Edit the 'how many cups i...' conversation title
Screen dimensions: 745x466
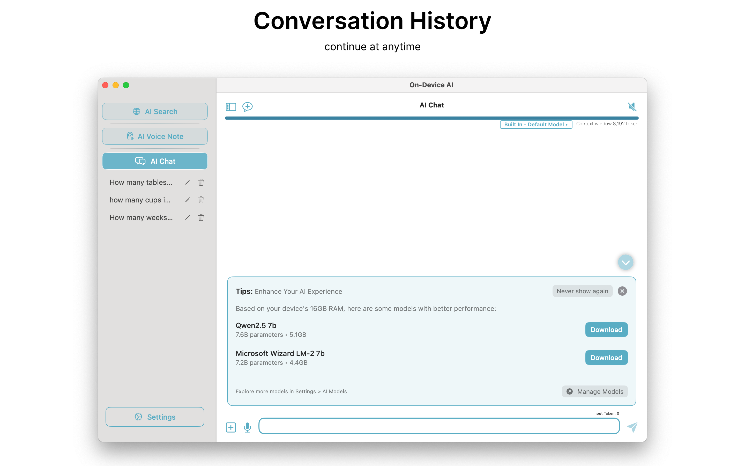tap(188, 200)
